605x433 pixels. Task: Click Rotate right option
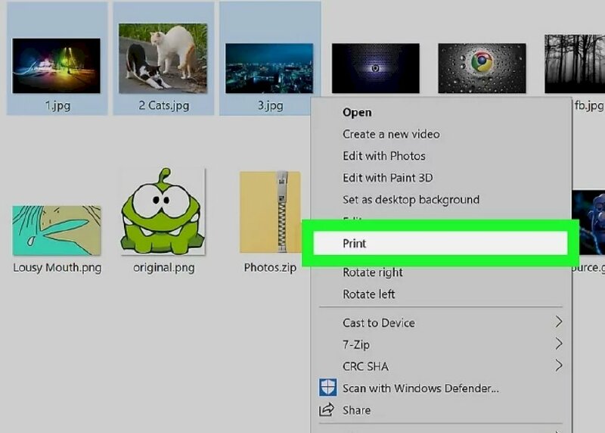[x=373, y=273]
